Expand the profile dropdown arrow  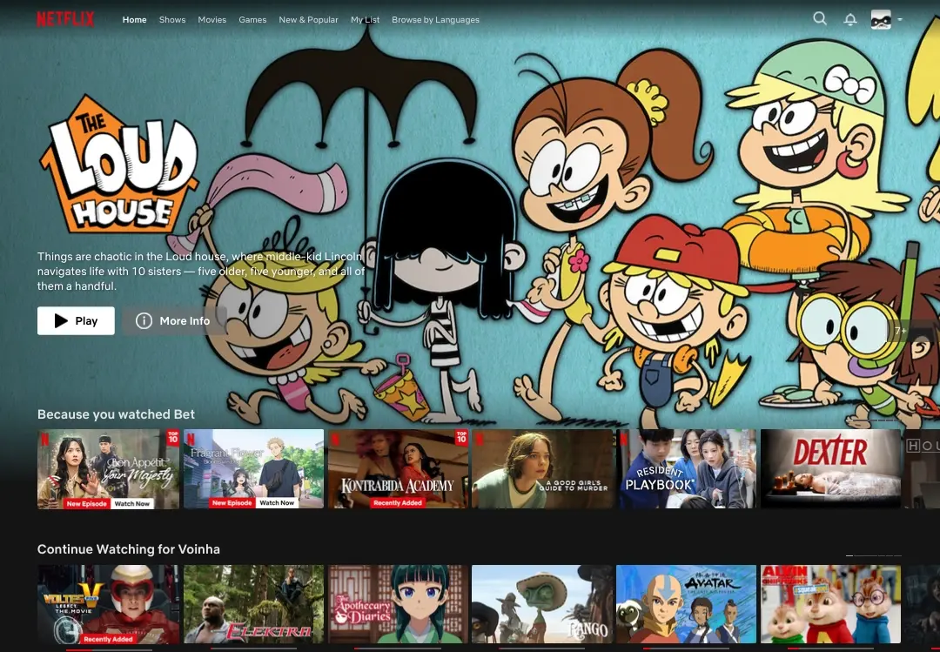[900, 20]
